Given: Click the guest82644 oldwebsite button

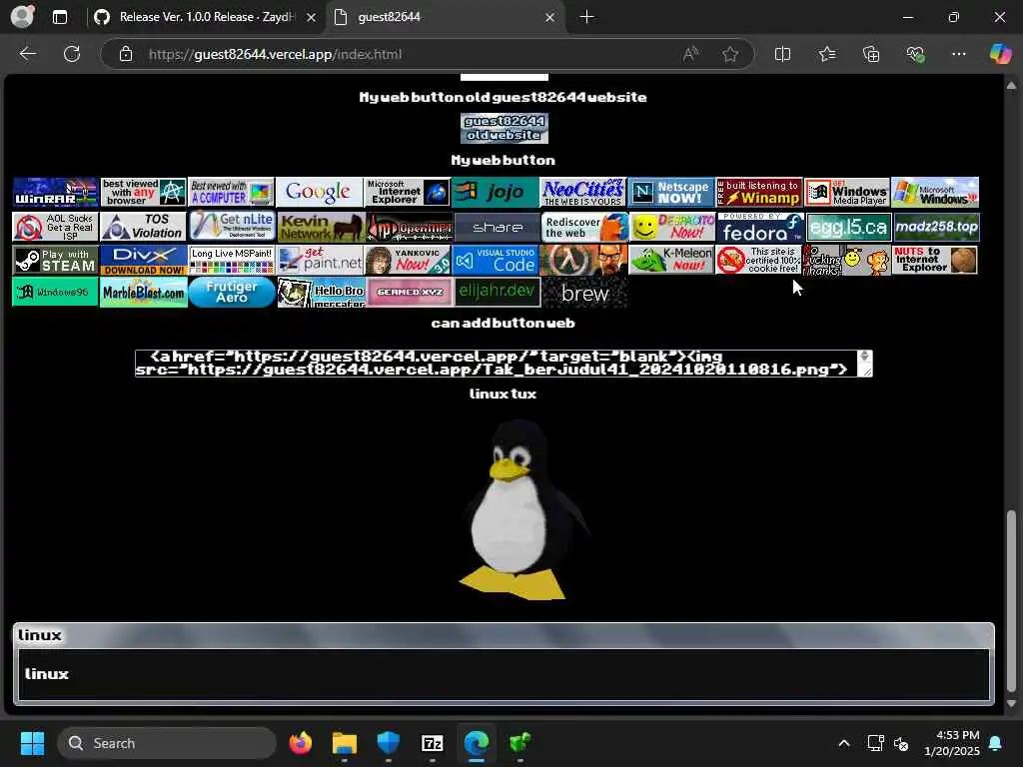Looking at the screenshot, I should [x=505, y=128].
